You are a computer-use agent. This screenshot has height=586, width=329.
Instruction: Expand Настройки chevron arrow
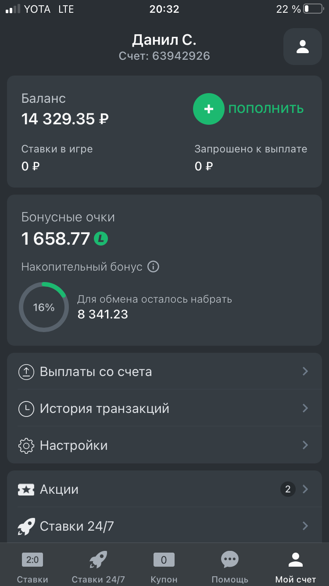[305, 445]
